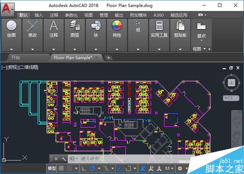Click the 模型 model space button
The height and width of the screenshot is (174, 244).
point(52,168)
